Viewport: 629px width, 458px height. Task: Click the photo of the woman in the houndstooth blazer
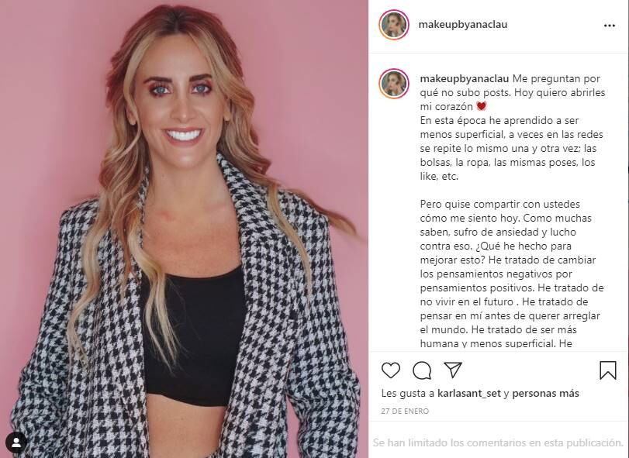coord(184,229)
